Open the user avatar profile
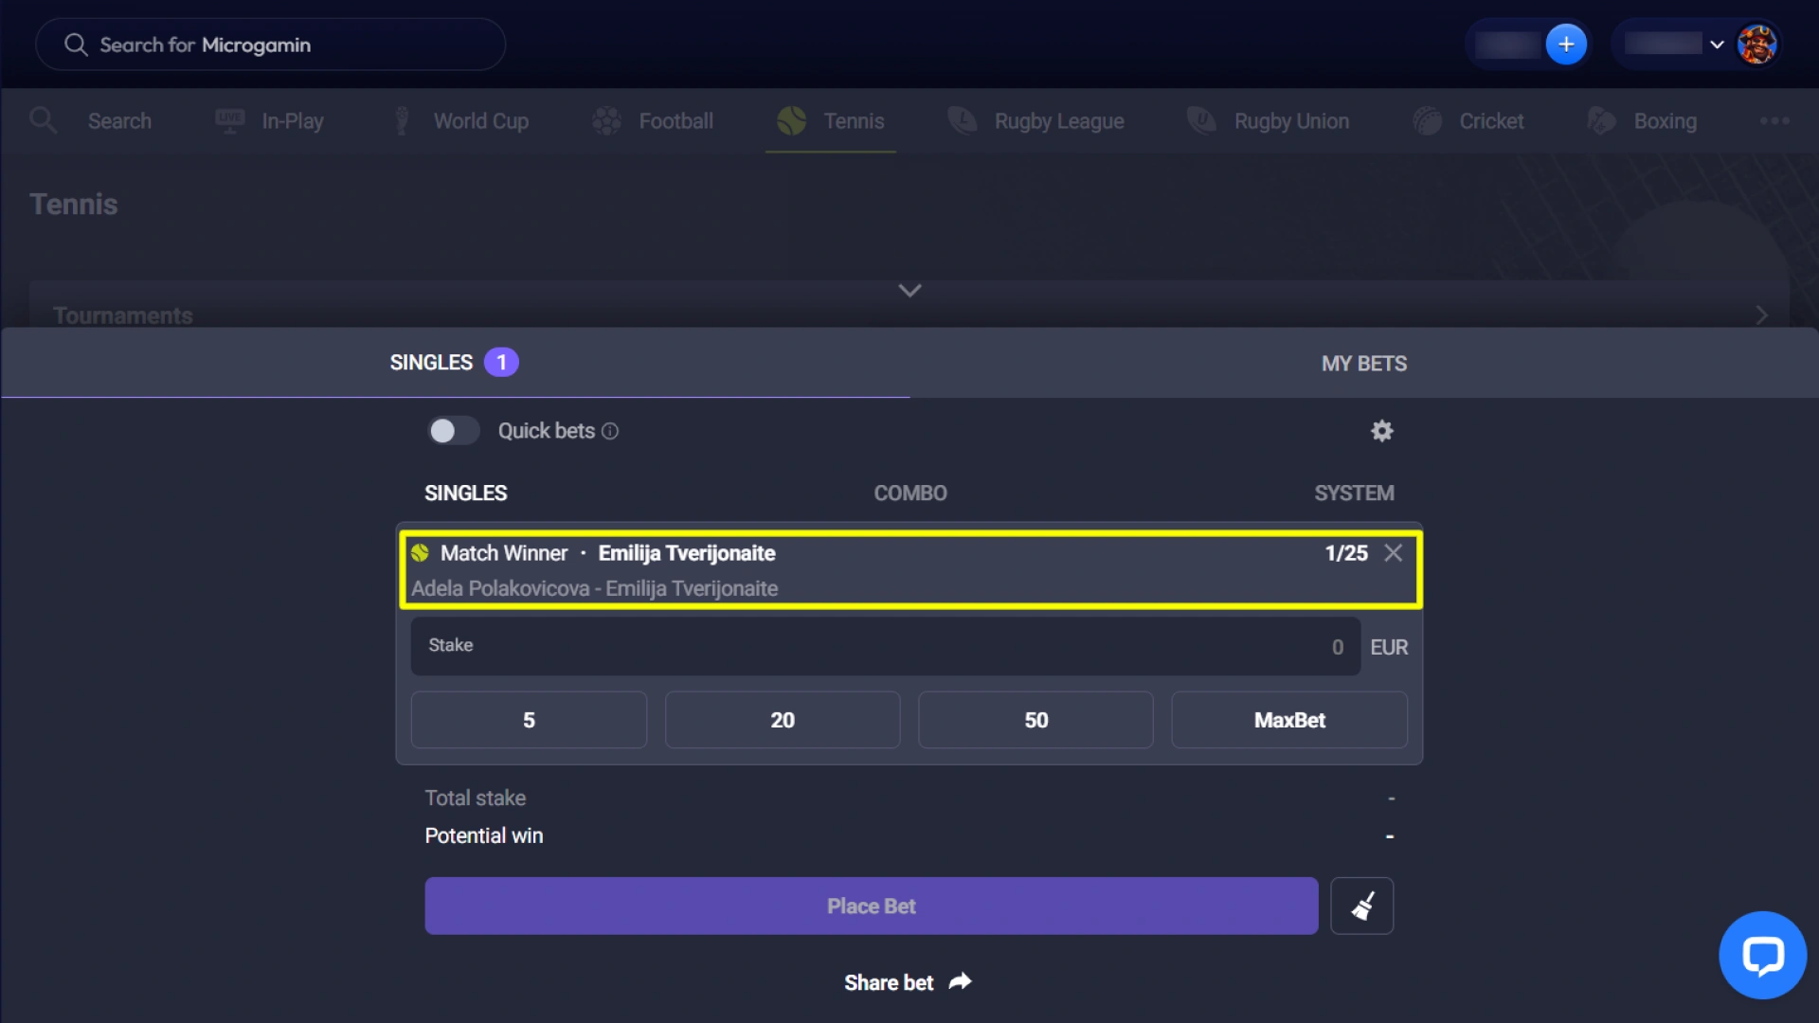 [x=1756, y=45]
